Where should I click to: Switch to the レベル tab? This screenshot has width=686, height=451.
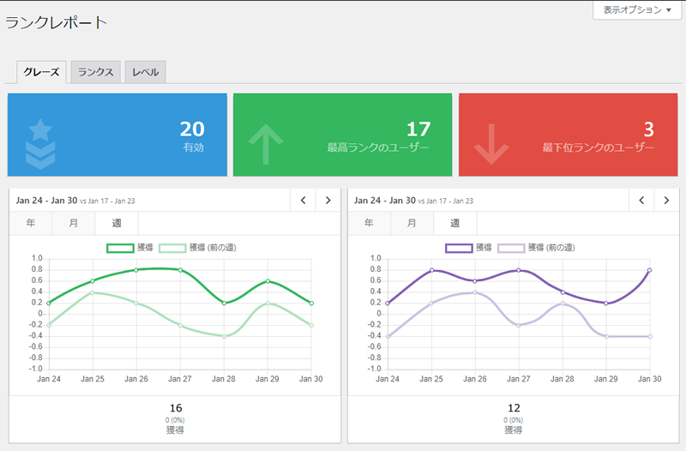pos(145,72)
